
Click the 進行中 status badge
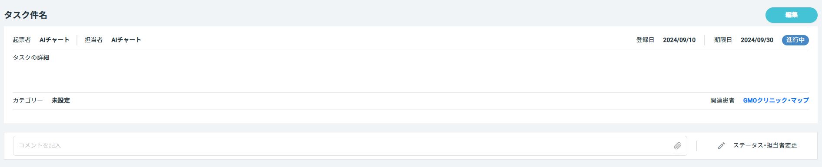(795, 40)
